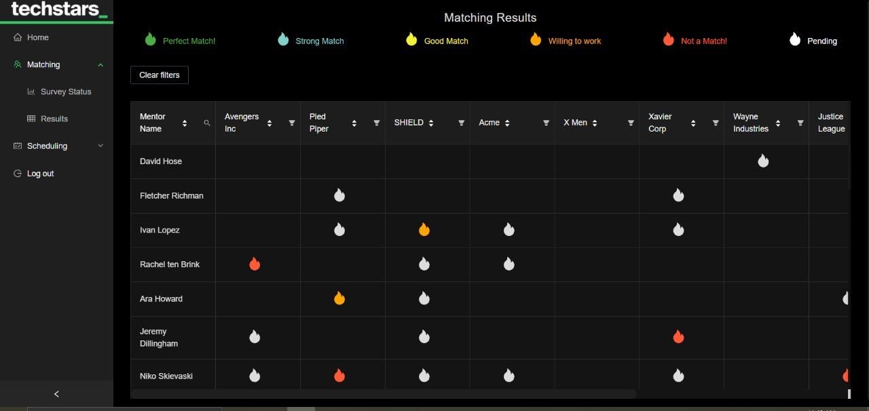Sort the Pied Piper column
This screenshot has height=411, width=869.
354,123
